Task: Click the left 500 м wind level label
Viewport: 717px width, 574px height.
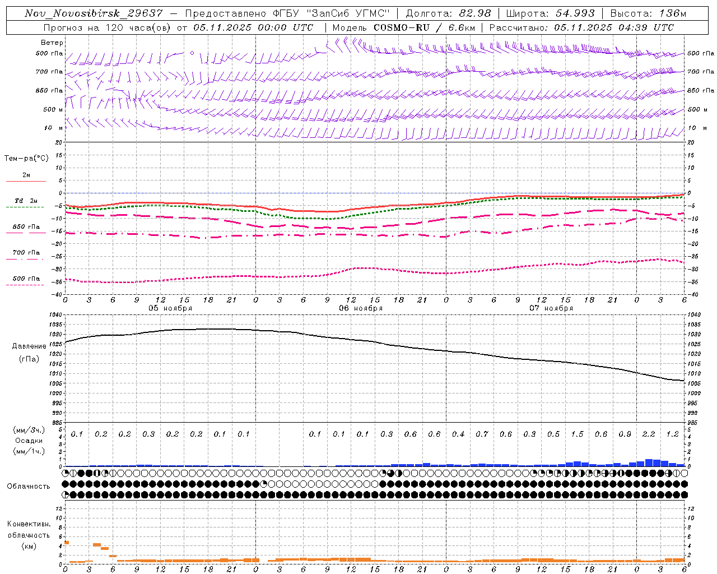Action: (x=53, y=109)
